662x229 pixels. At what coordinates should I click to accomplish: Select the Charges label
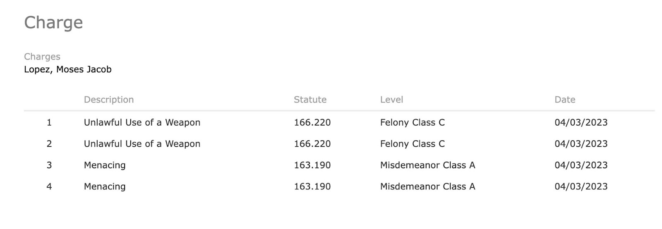click(42, 57)
